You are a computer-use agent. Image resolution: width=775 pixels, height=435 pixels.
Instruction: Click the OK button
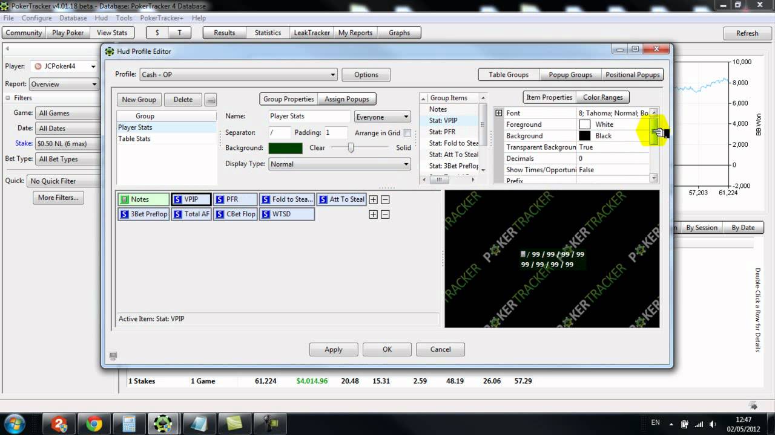click(387, 349)
